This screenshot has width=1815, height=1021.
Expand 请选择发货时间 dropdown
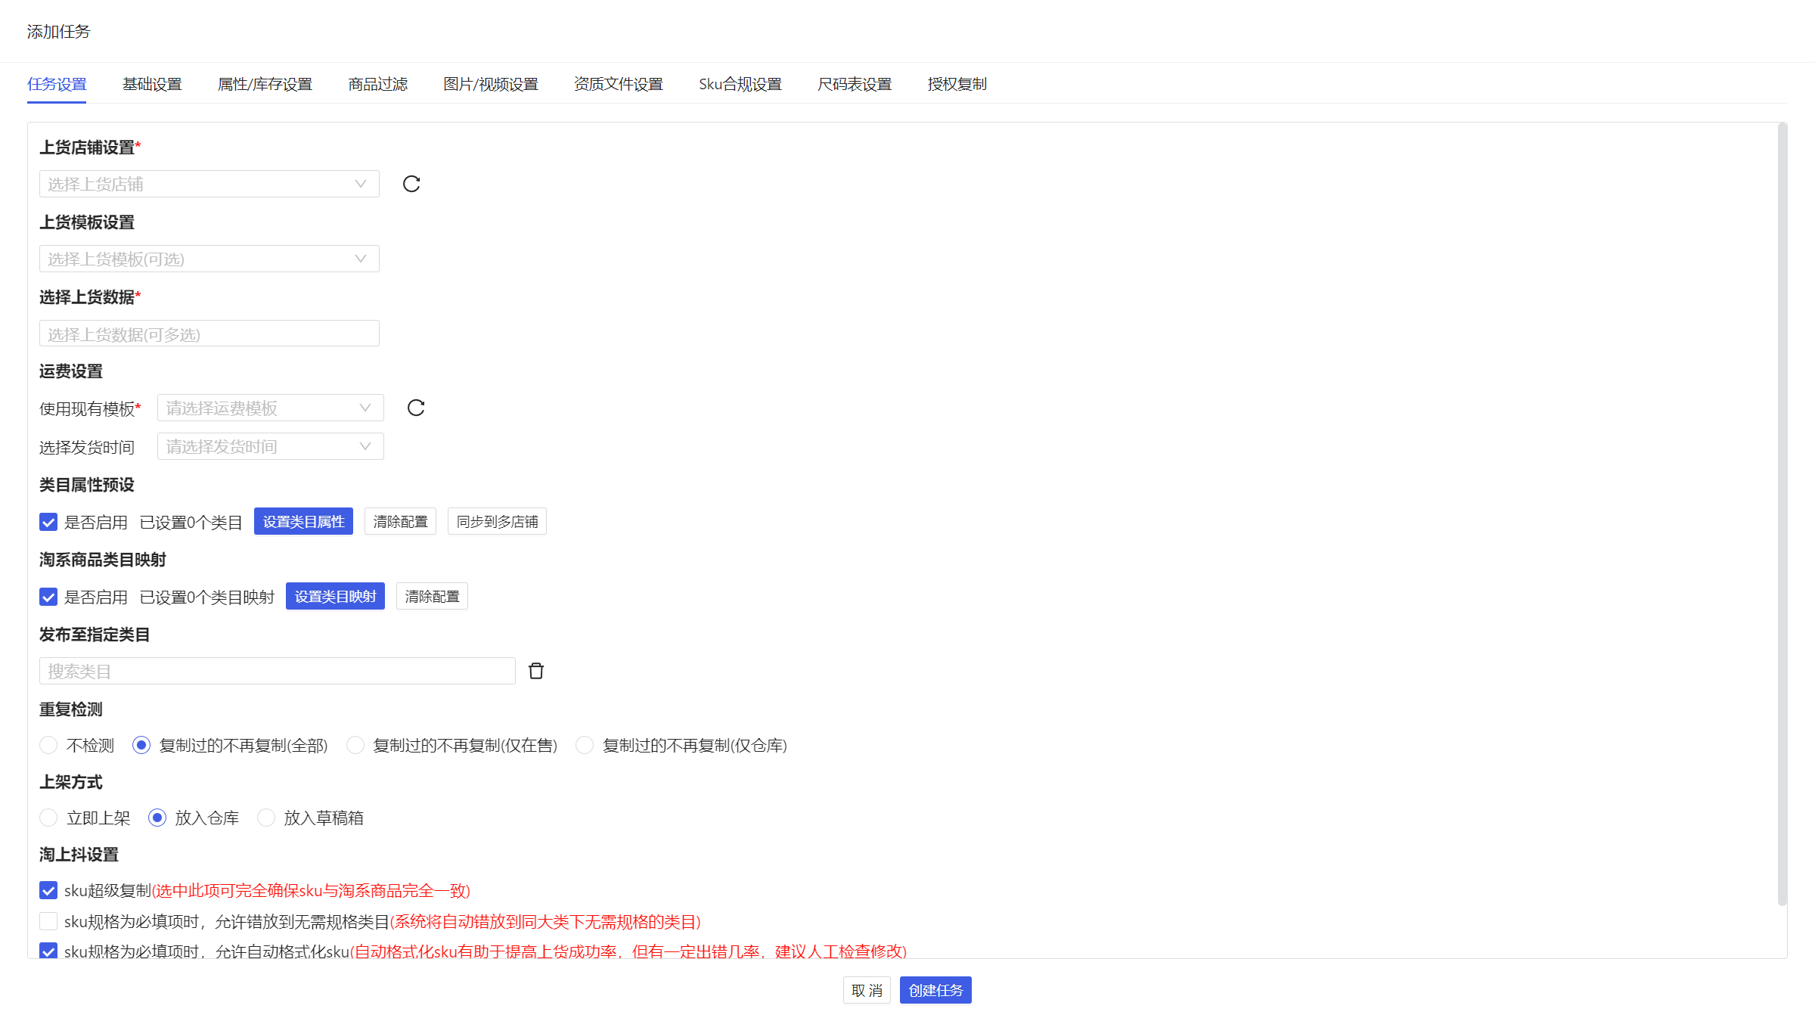click(270, 446)
